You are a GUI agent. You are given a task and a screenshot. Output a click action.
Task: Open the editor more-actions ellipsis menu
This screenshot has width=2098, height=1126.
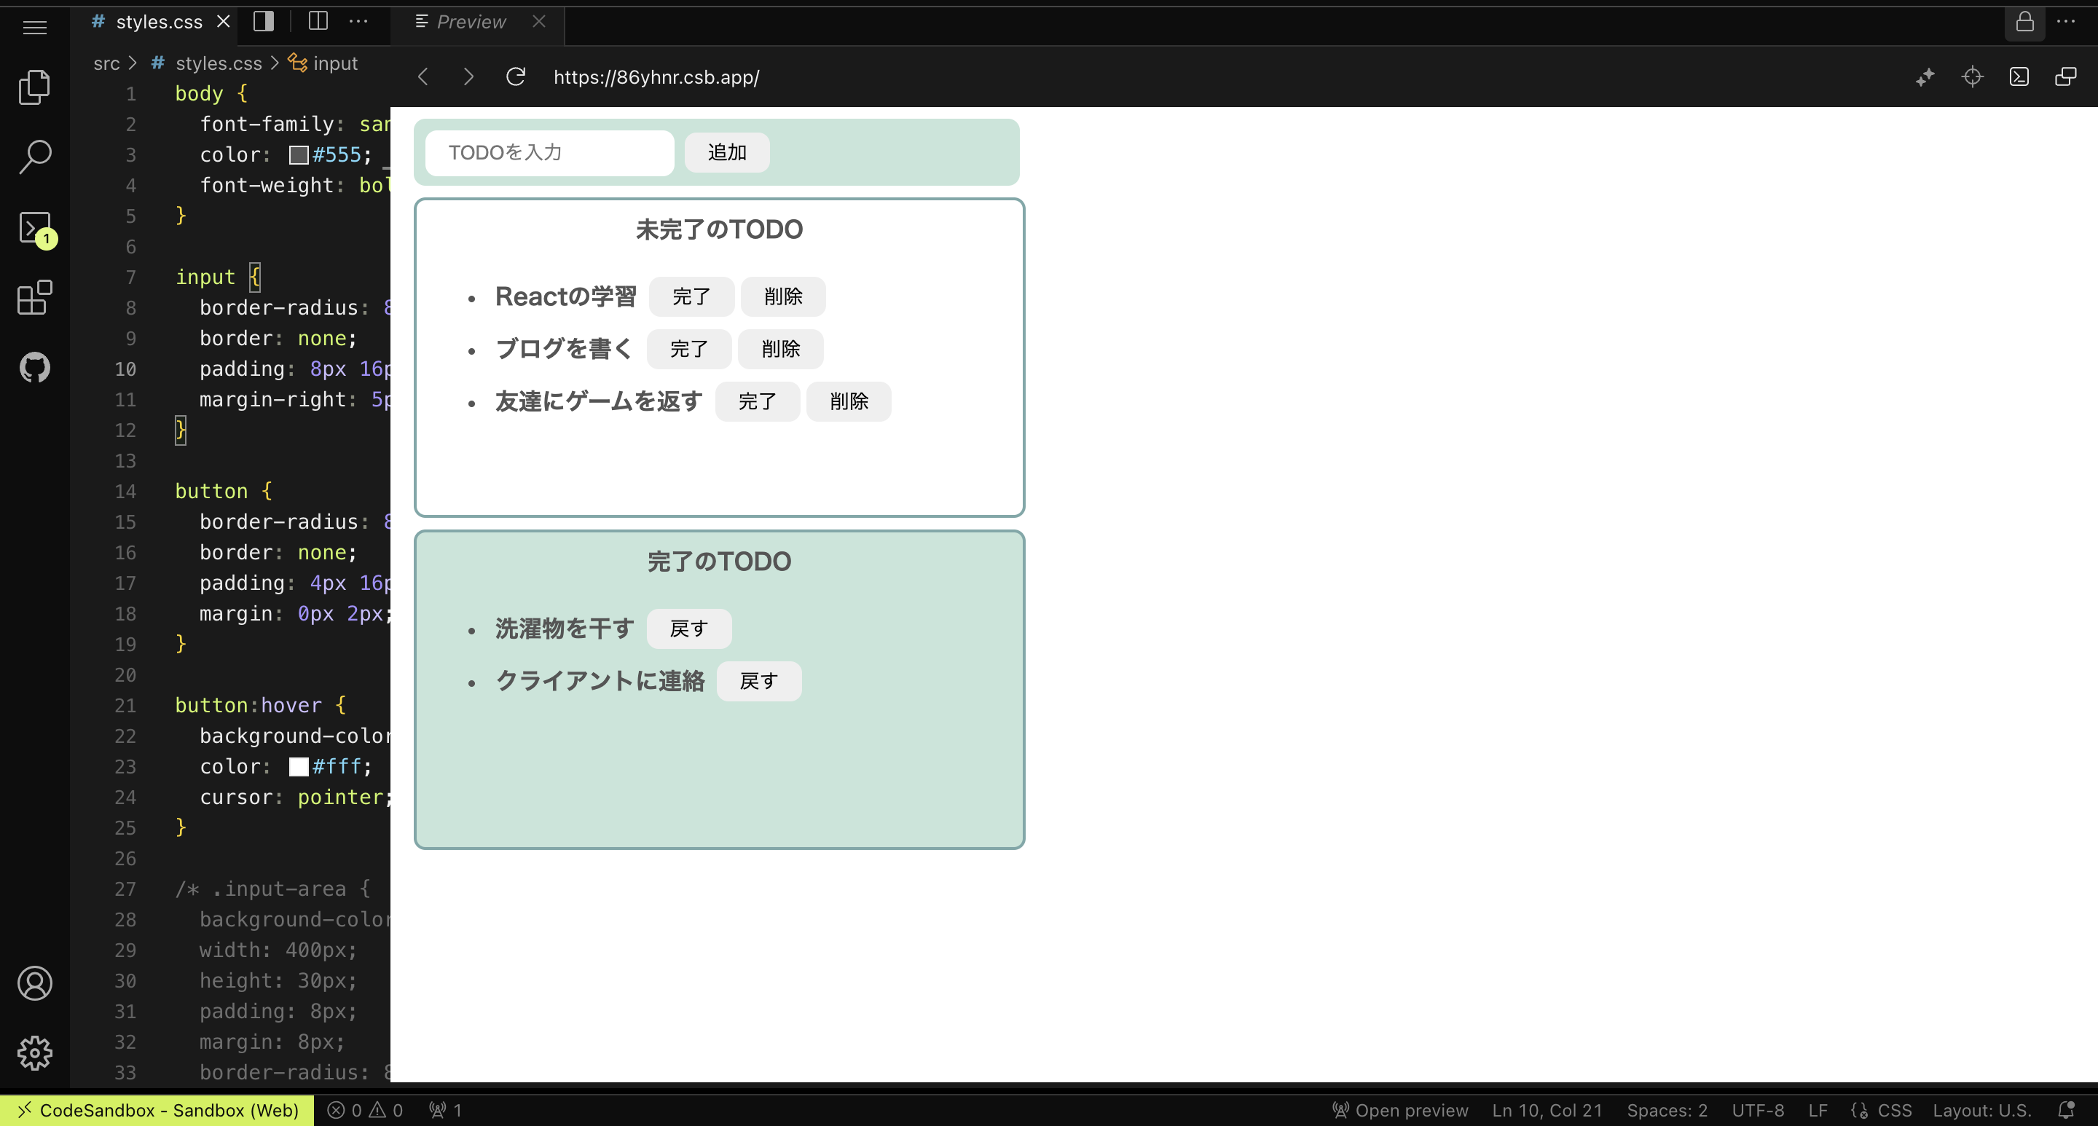(x=359, y=22)
